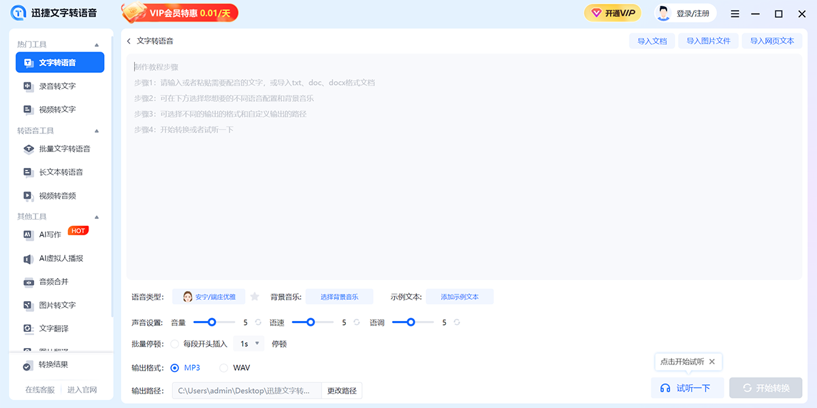817x408 pixels.
Task: Click the 试听一下 preview button
Action: click(x=687, y=387)
